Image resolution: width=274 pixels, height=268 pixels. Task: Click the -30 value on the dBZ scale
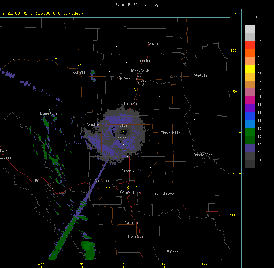click(260, 168)
